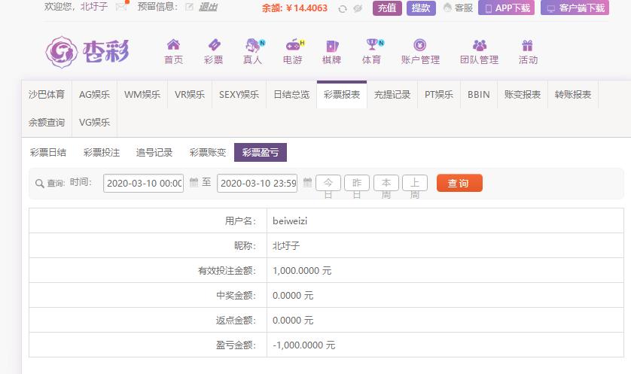
Task: Hide balance with eye icon
Action: [358, 8]
